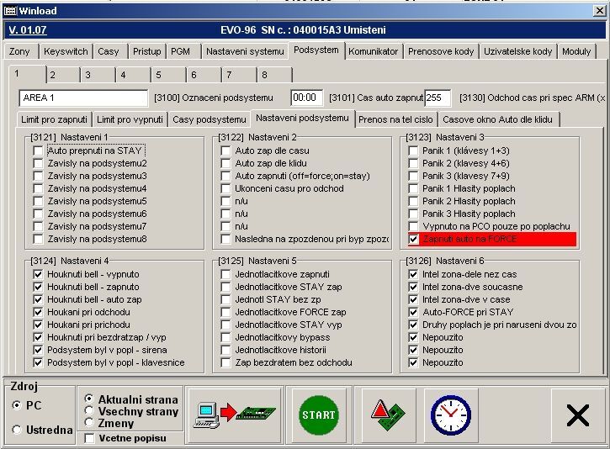Tick the Vcetne popisu checkbox

[89, 438]
